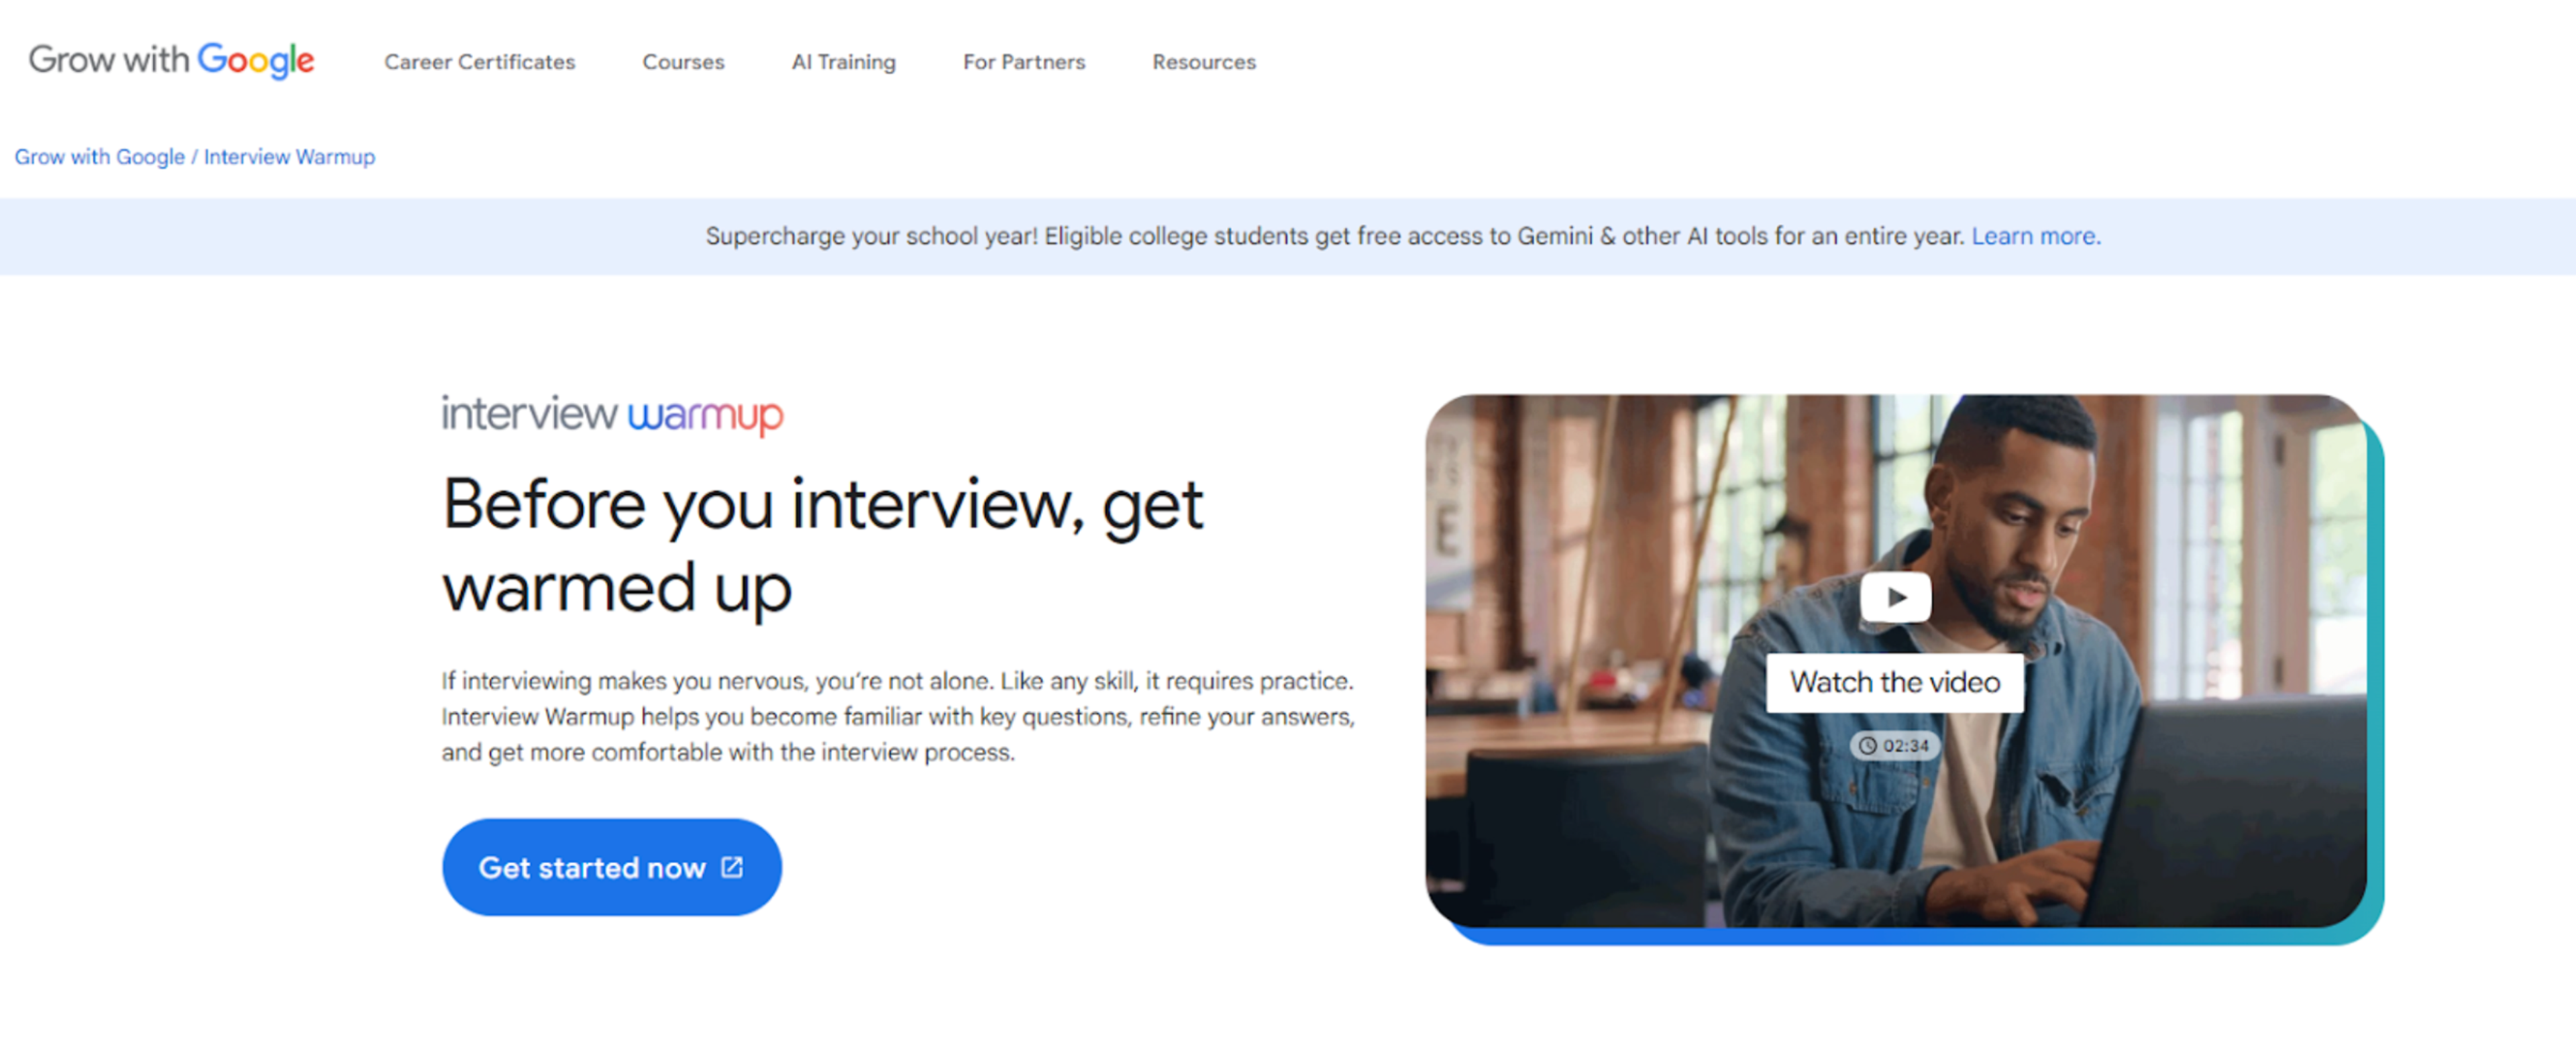Click the video thumbnail of man with laptop
This screenshot has width=2576, height=1041.
pyautogui.click(x=1896, y=661)
